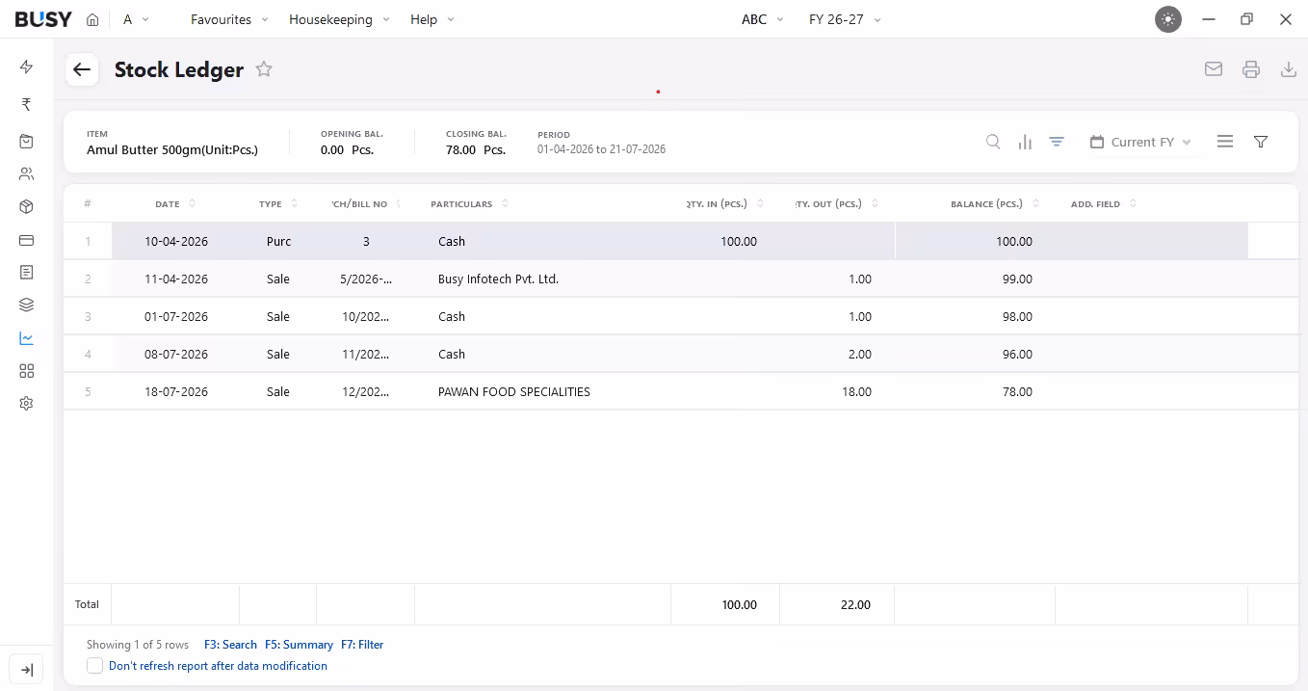Click the BUSY logo
Image resolution: width=1308 pixels, height=691 pixels.
pyautogui.click(x=43, y=19)
